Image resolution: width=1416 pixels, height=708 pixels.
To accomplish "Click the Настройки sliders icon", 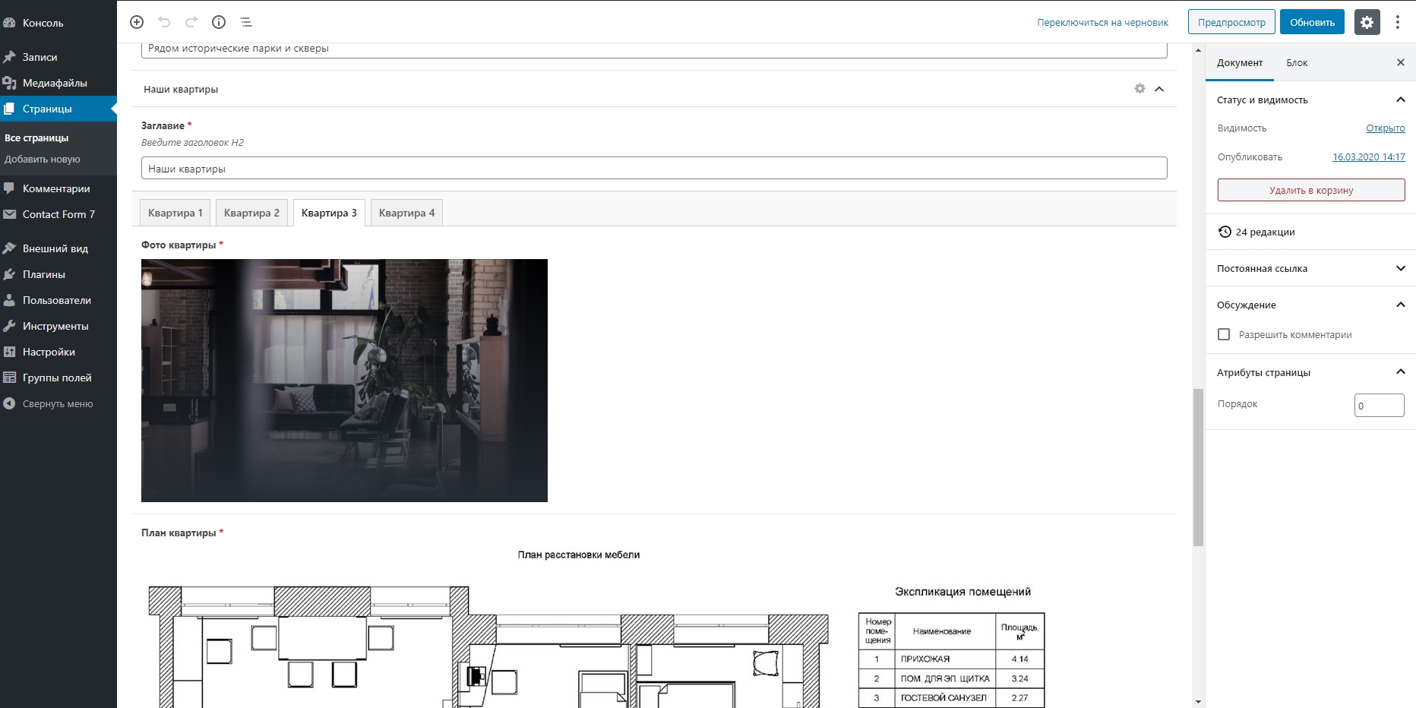I will click(x=9, y=352).
